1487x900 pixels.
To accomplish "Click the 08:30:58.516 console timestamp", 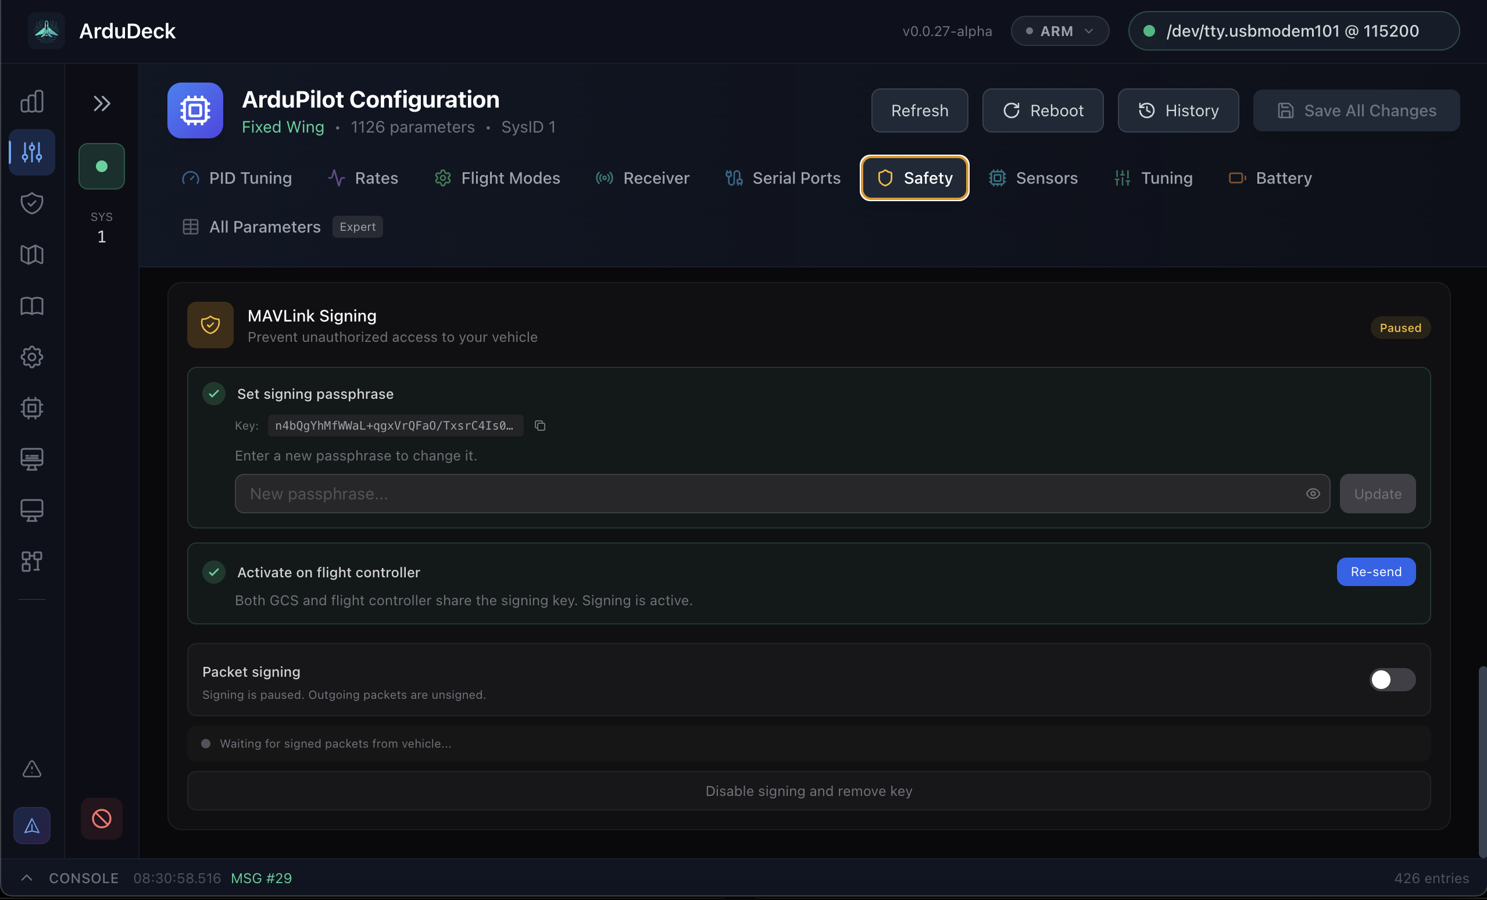I will [177, 878].
